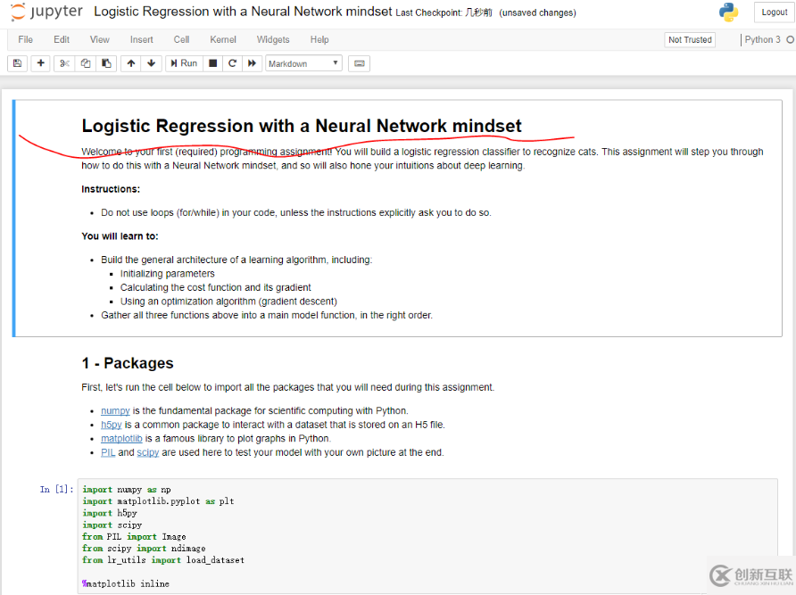
Task: Restart the kernel with the circular arrow icon
Action: (233, 63)
